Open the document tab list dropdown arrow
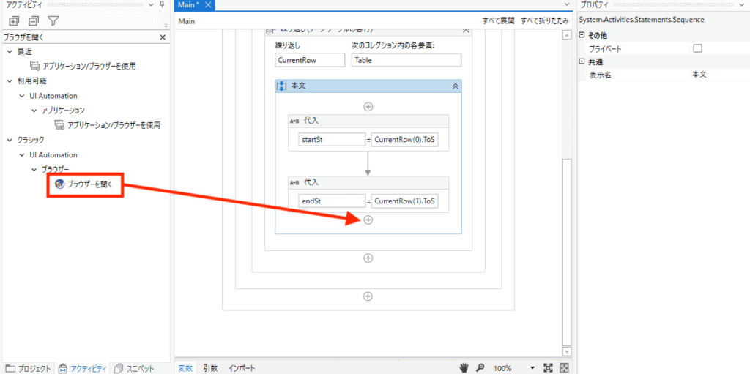The image size is (750, 374). tap(568, 5)
